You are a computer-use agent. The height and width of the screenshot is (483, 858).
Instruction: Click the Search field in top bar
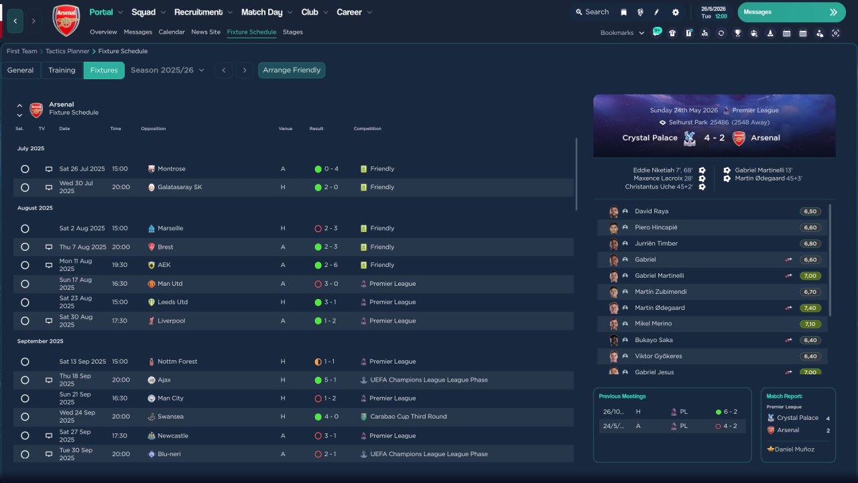591,12
